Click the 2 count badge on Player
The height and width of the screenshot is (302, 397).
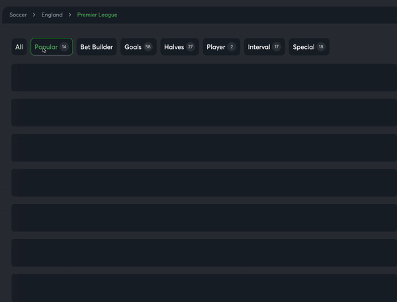point(232,47)
